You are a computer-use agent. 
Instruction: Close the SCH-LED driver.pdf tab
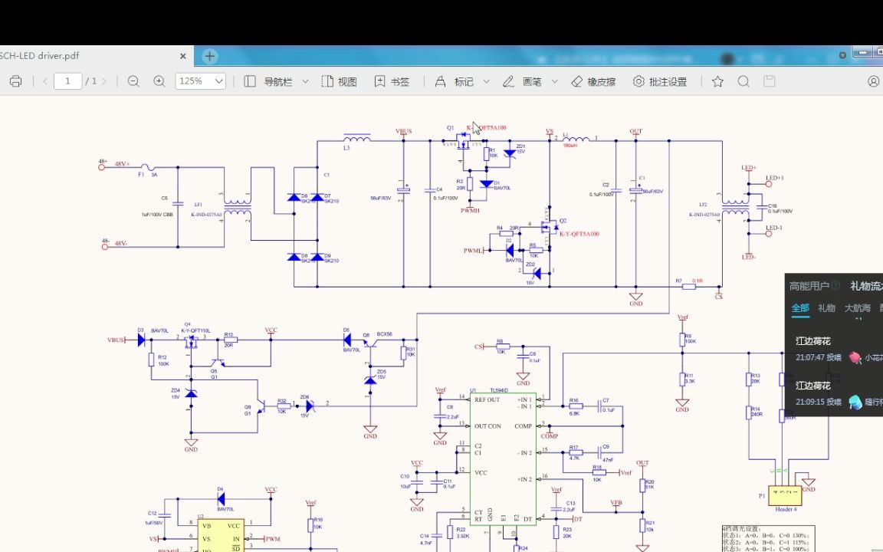pos(183,56)
